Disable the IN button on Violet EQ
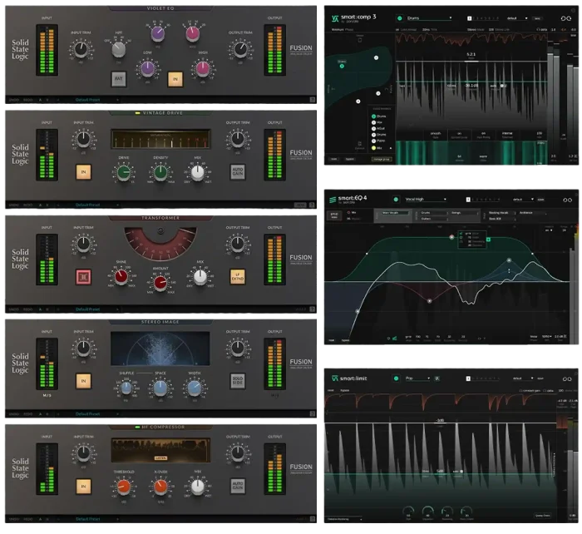582x534 pixels. pos(175,79)
